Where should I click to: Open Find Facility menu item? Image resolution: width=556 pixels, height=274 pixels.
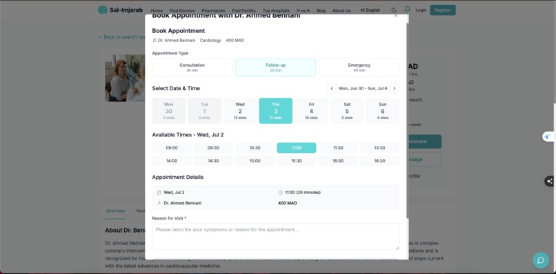point(244,10)
